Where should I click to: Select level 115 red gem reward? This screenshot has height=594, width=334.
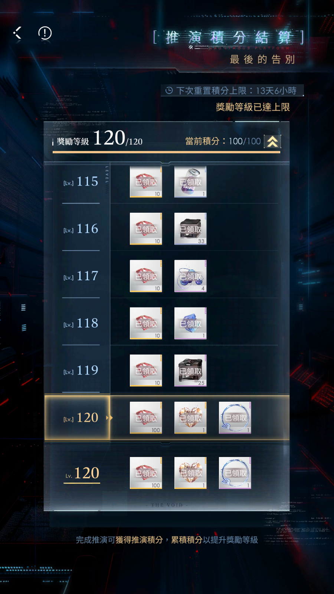146,182
